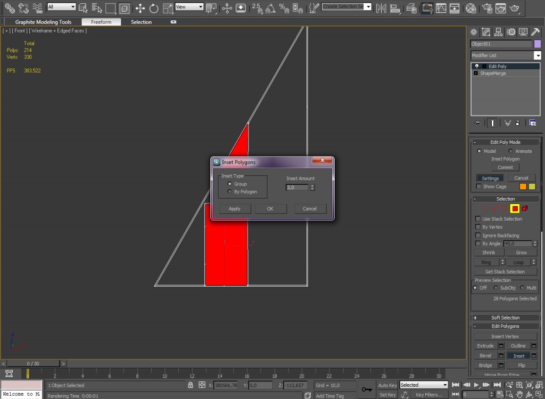Activate the Select and Move tool
Viewport: 545px width, 399px height.
pyautogui.click(x=140, y=7)
